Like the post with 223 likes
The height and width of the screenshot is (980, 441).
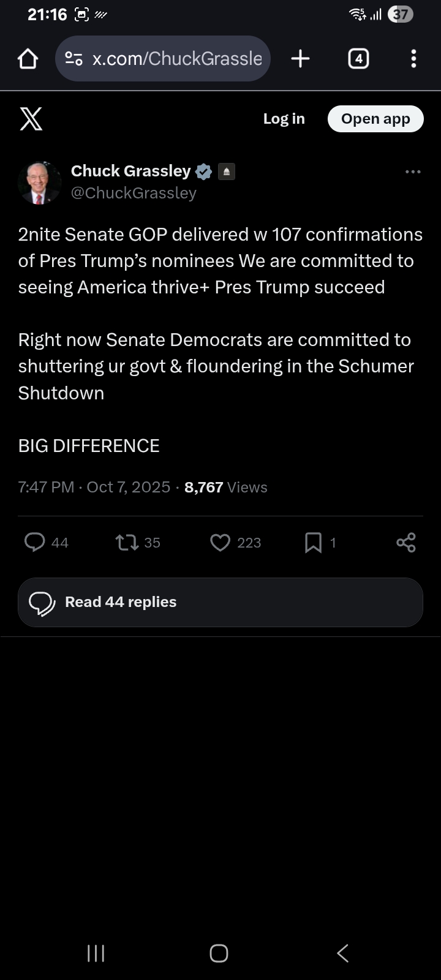pos(221,543)
